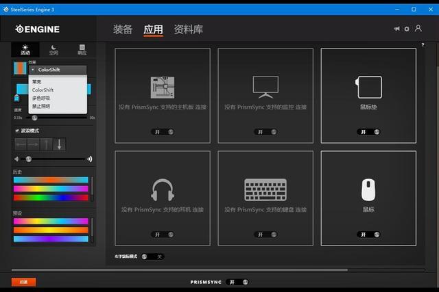Choose the multi-color breathing effect option
The image size is (439, 292).
58,98
